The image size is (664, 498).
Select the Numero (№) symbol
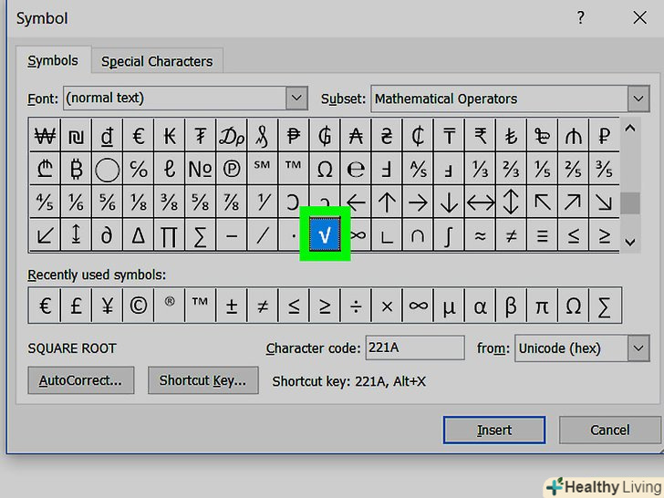[201, 168]
